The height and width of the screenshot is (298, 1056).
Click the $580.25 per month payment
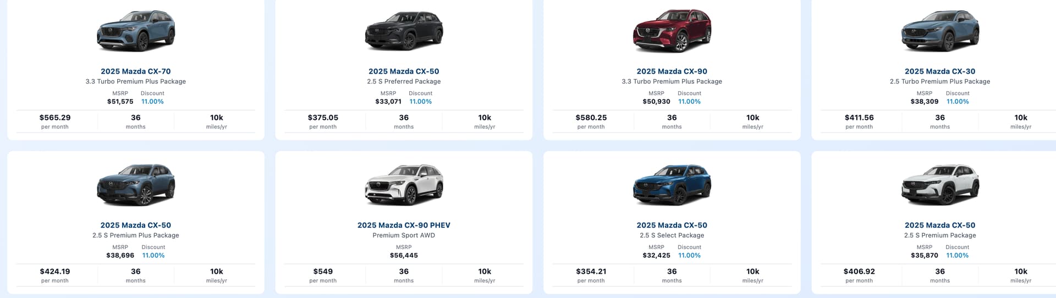click(591, 118)
